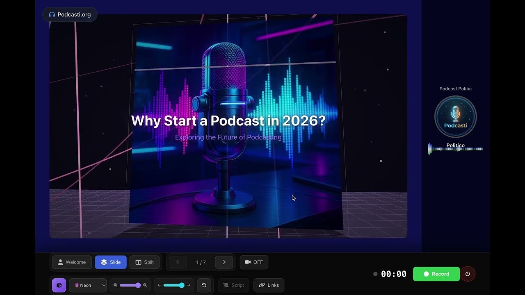The height and width of the screenshot is (295, 525).
Task: Click the 1 / 7 slide counter
Action: (201, 262)
